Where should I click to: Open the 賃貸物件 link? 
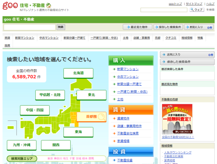click(x=123, y=118)
